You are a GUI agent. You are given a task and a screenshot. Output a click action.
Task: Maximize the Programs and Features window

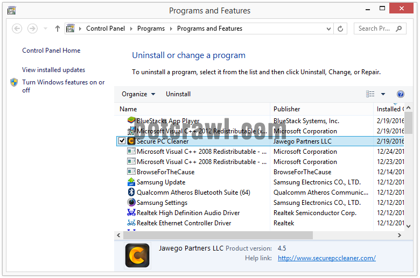point(382,8)
